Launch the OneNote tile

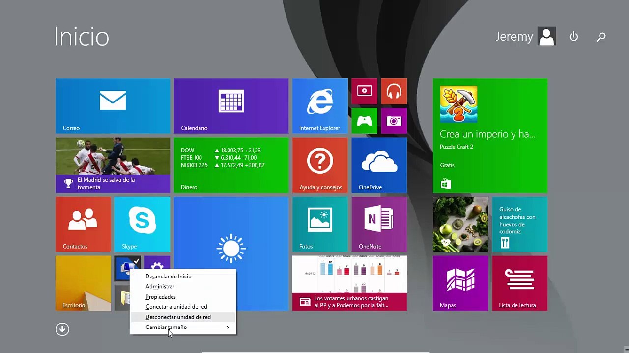379,224
